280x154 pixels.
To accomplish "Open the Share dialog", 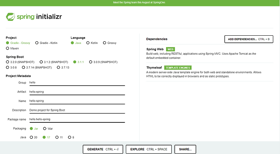I will coord(185,149).
